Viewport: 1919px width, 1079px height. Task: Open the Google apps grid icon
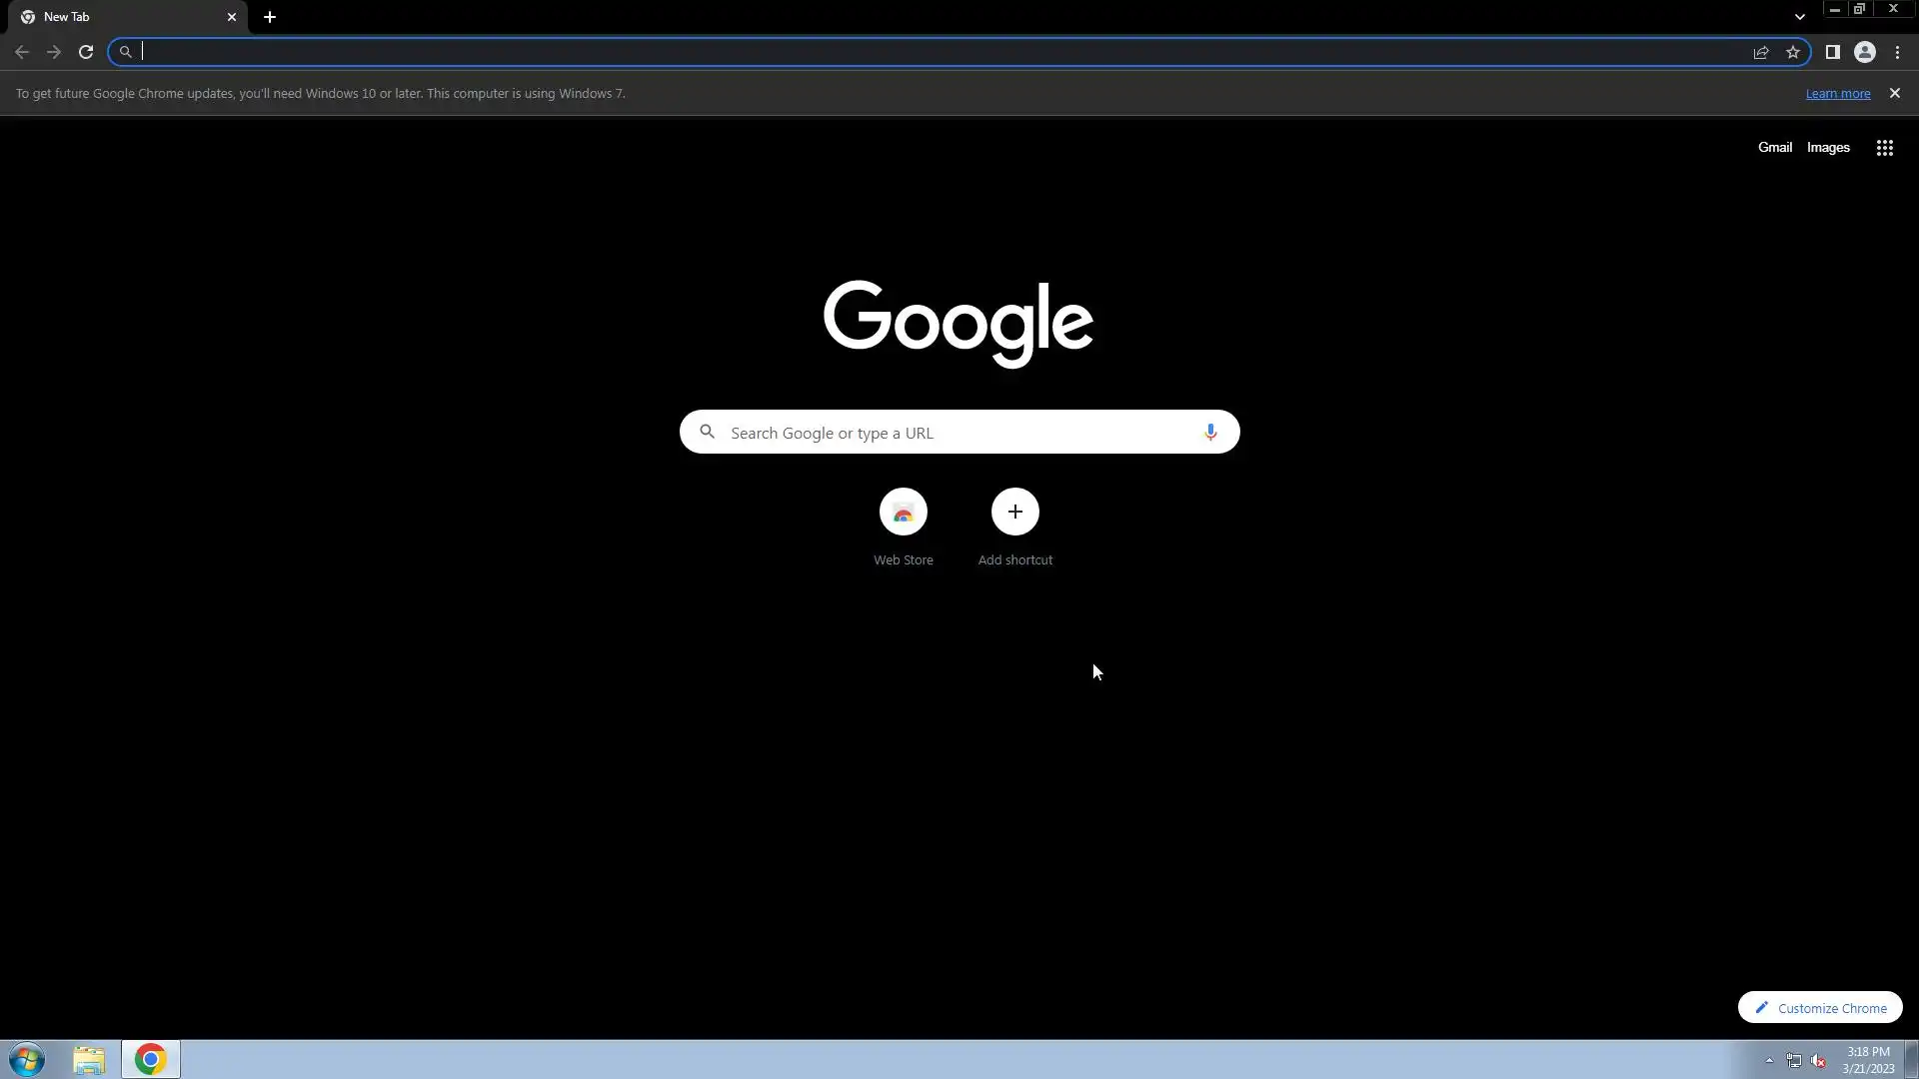[x=1884, y=148]
